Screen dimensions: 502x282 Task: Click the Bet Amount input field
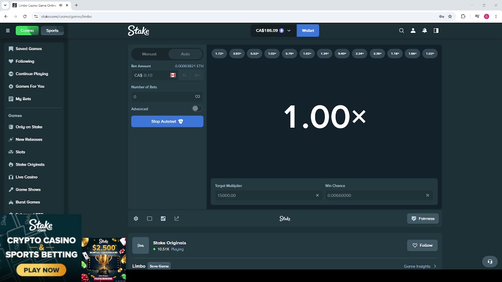(155, 75)
